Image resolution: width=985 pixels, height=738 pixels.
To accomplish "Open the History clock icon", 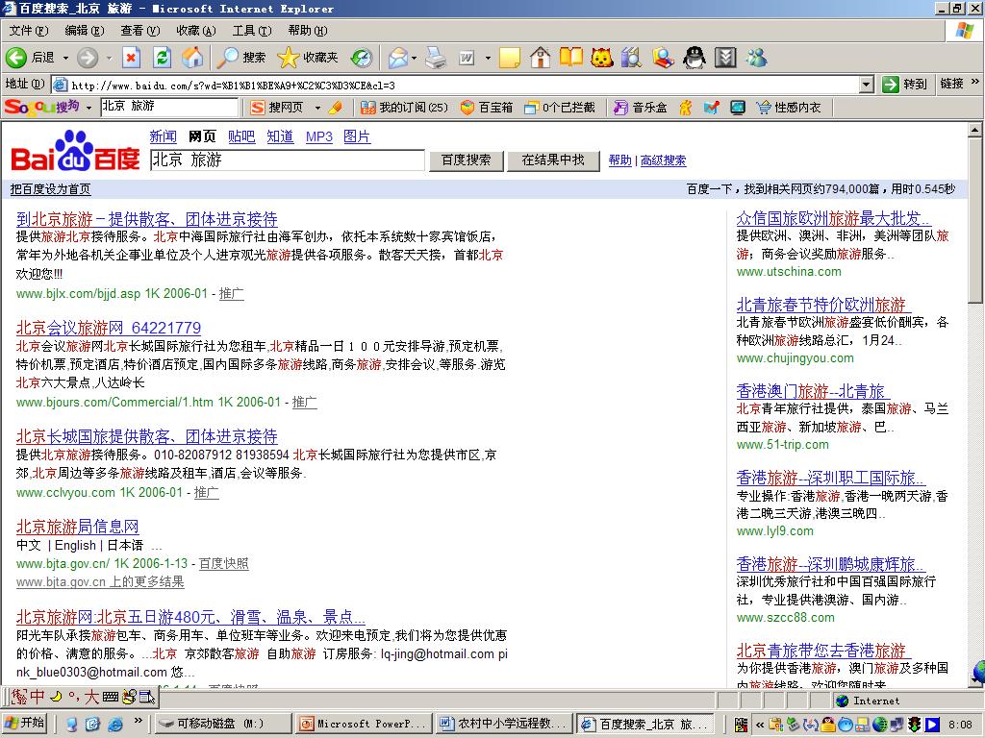I will (362, 58).
